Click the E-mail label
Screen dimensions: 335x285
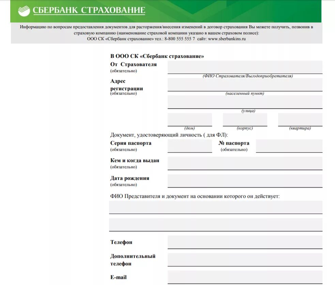118,277
